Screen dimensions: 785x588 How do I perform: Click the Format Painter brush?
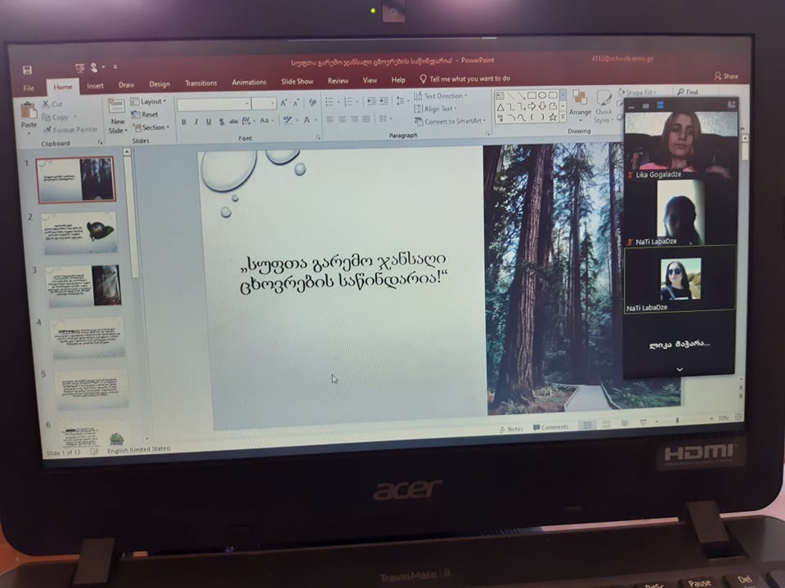47,130
